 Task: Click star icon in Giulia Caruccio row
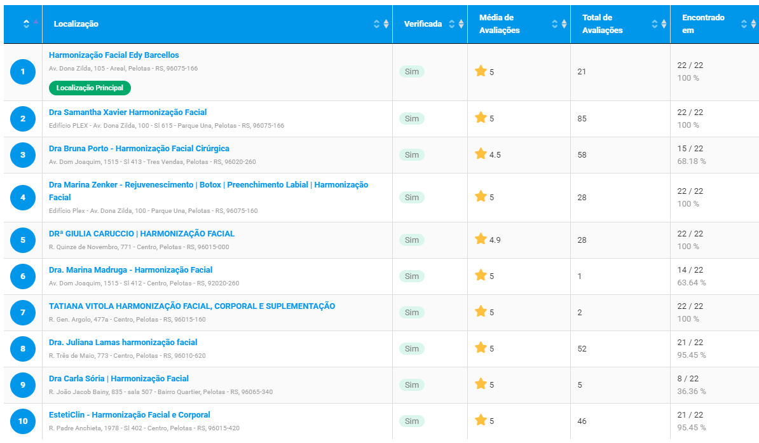pyautogui.click(x=481, y=240)
